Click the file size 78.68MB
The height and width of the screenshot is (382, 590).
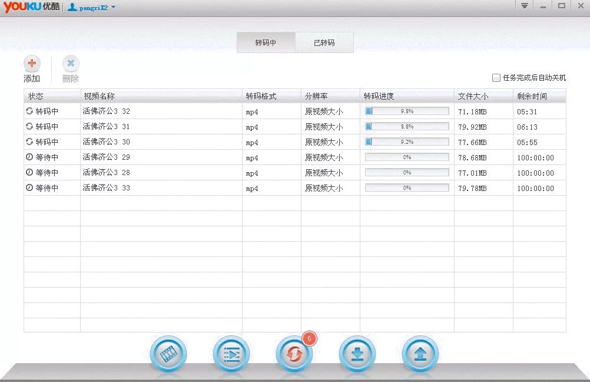point(472,158)
